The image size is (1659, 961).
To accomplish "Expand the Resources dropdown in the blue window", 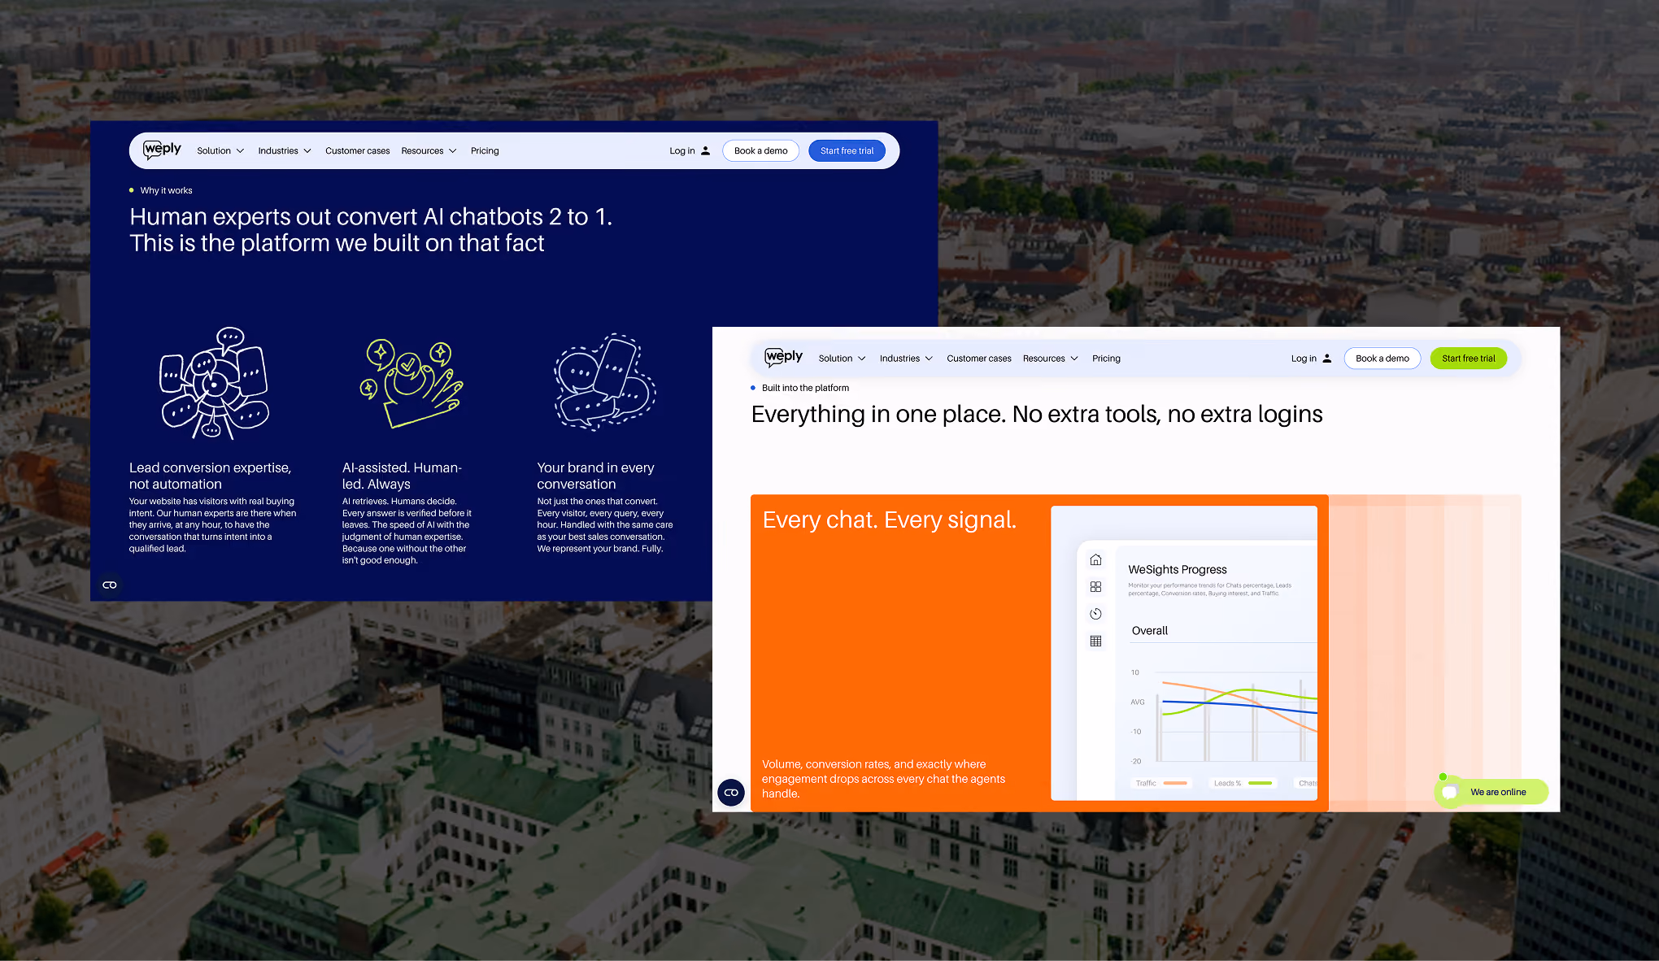I will (429, 150).
